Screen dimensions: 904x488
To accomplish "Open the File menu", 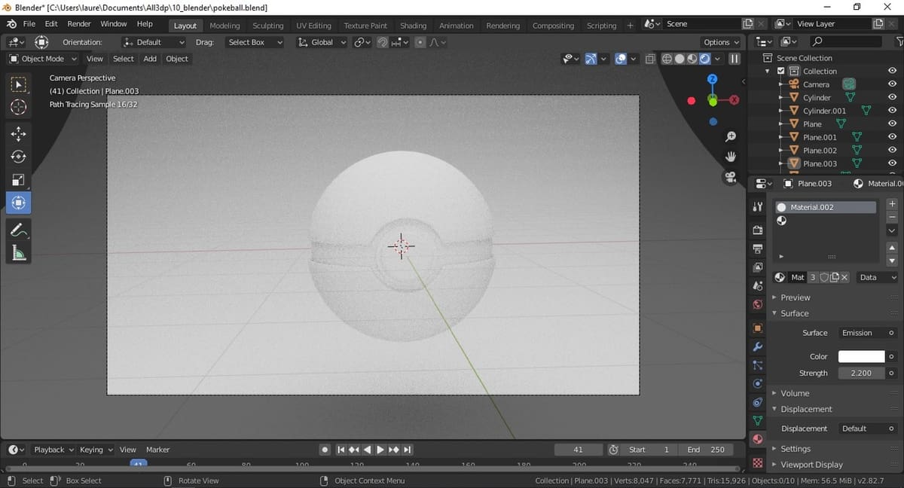I will [x=29, y=24].
